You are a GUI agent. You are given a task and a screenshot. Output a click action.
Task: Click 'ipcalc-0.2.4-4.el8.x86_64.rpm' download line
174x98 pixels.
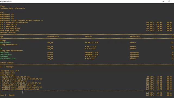point(16,77)
